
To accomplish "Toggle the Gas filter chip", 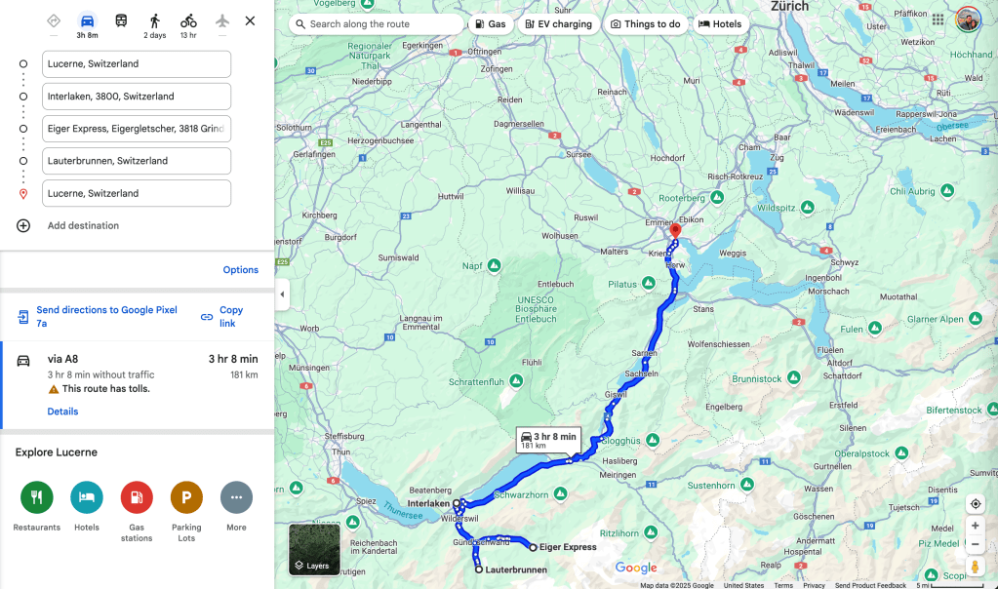I will click(x=491, y=24).
